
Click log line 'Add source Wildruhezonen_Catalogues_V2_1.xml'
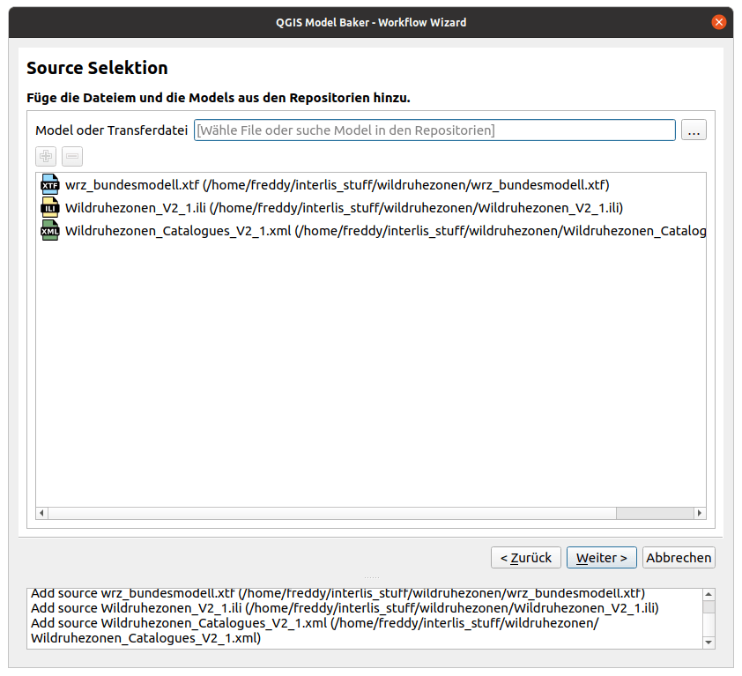[315, 630]
